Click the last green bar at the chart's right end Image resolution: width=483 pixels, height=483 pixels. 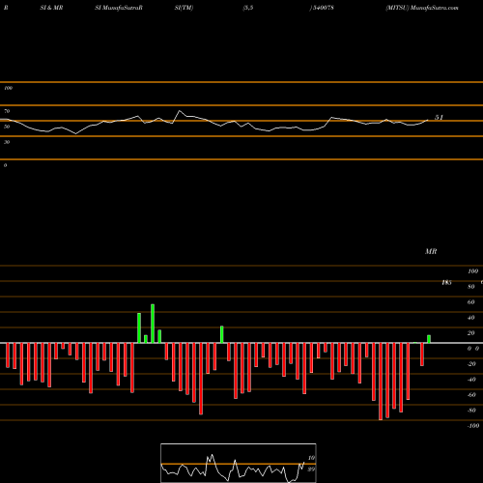[429, 339]
